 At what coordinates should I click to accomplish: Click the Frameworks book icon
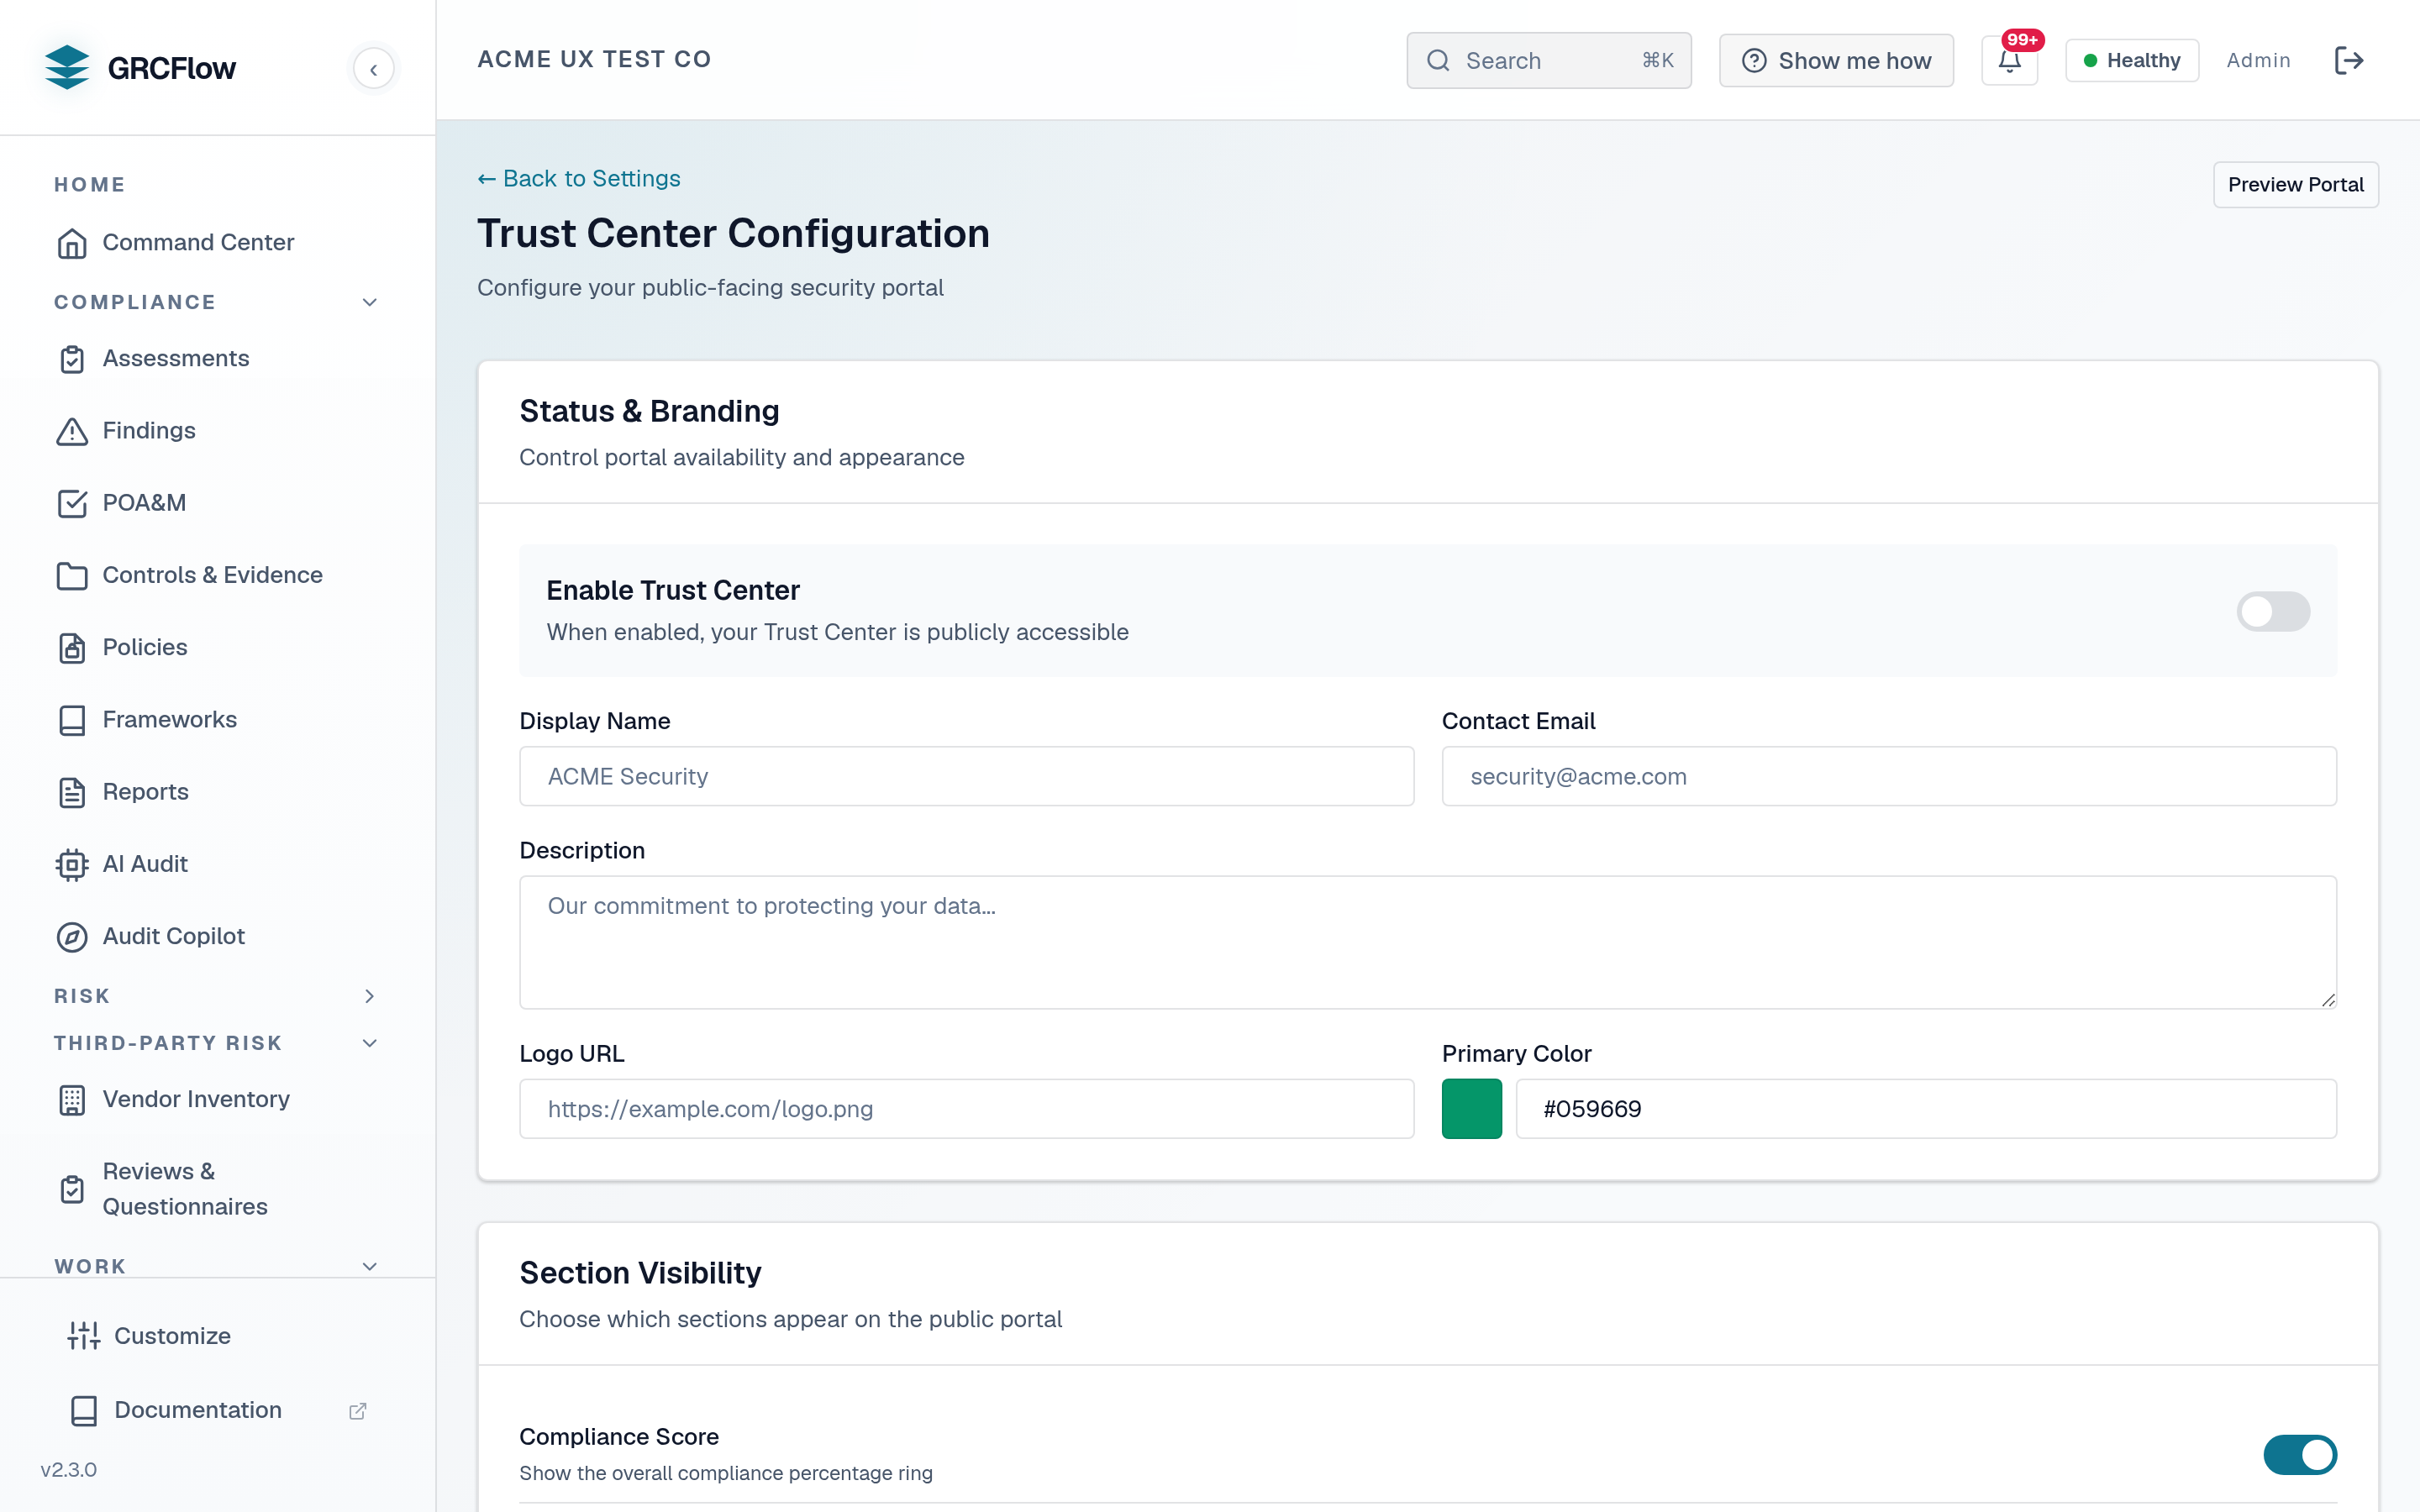click(x=72, y=720)
